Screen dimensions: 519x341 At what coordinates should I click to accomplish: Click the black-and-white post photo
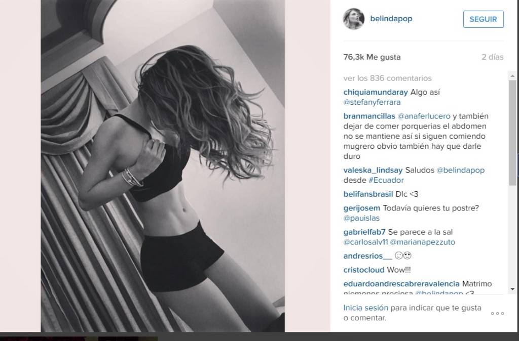(163, 165)
